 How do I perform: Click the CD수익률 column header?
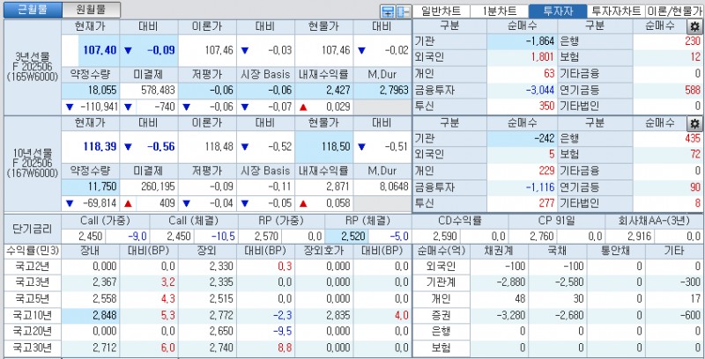pyautogui.click(x=460, y=221)
